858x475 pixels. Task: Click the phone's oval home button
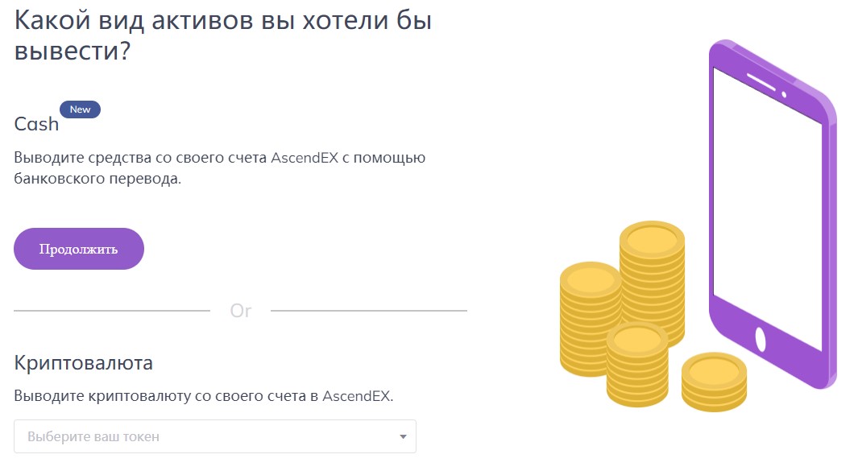click(760, 339)
